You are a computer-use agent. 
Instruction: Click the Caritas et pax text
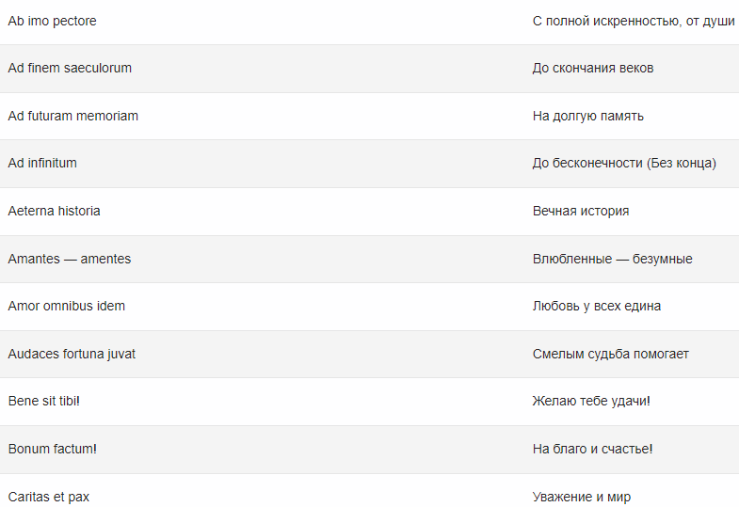[x=49, y=497]
